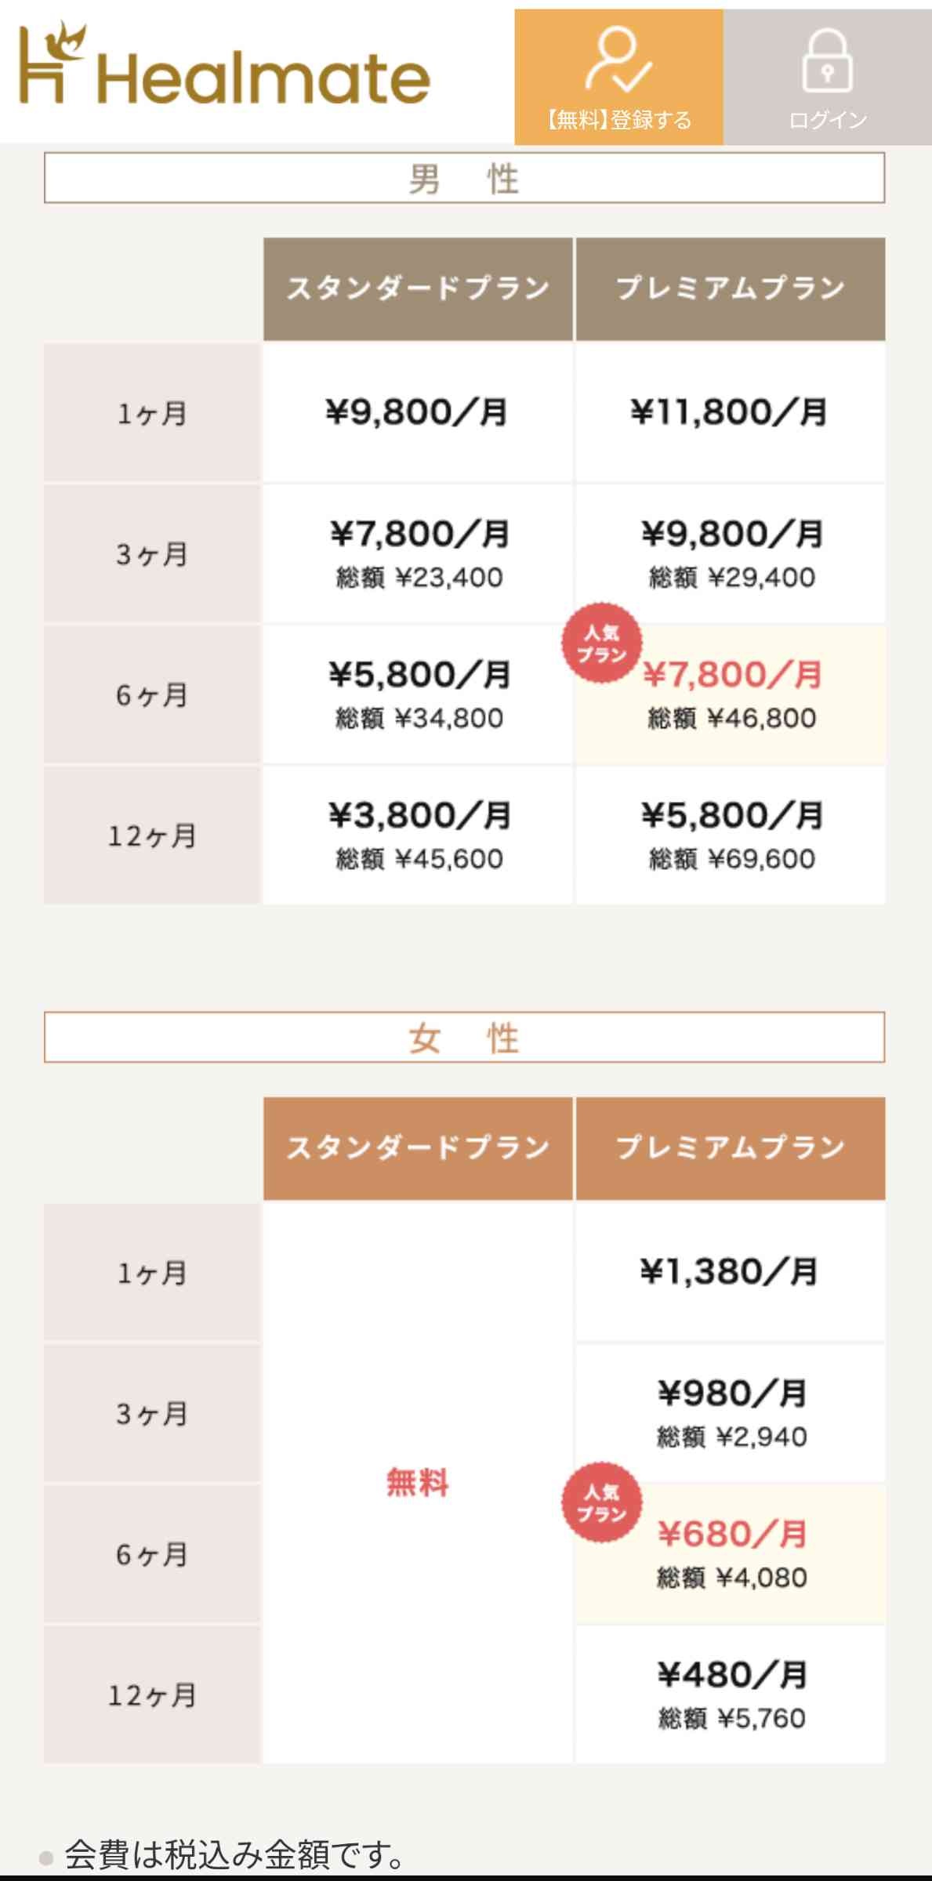Click men's スタンダードプラン column header
Screen dimensions: 932x1881
point(418,288)
